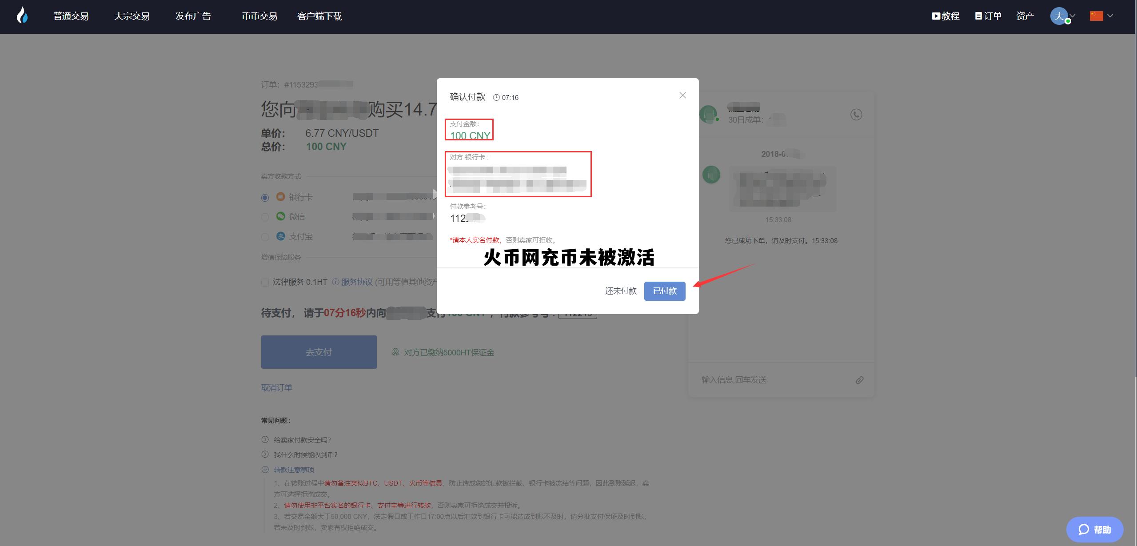Viewport: 1137px width, 546px height.
Task: Open the 币币交易 menu item
Action: click(259, 16)
